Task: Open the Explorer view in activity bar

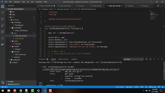Action: pos(3,6)
